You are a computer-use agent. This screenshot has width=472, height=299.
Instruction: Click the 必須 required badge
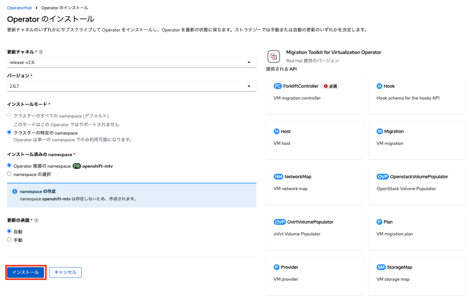coord(330,86)
